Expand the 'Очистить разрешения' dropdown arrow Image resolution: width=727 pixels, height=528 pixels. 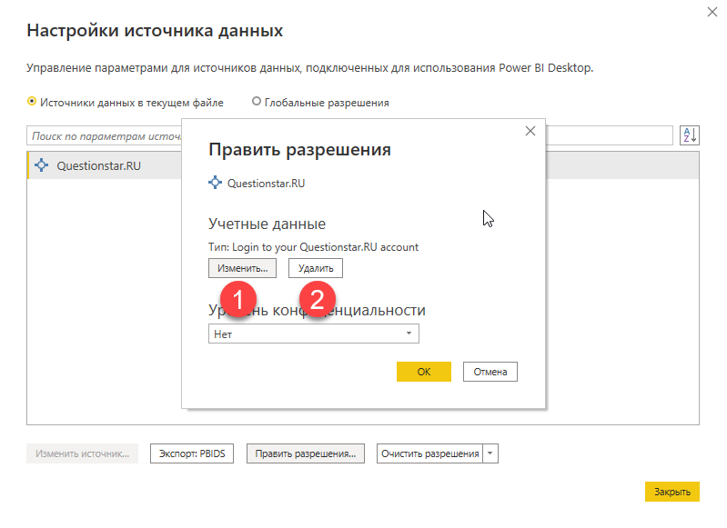tap(490, 453)
